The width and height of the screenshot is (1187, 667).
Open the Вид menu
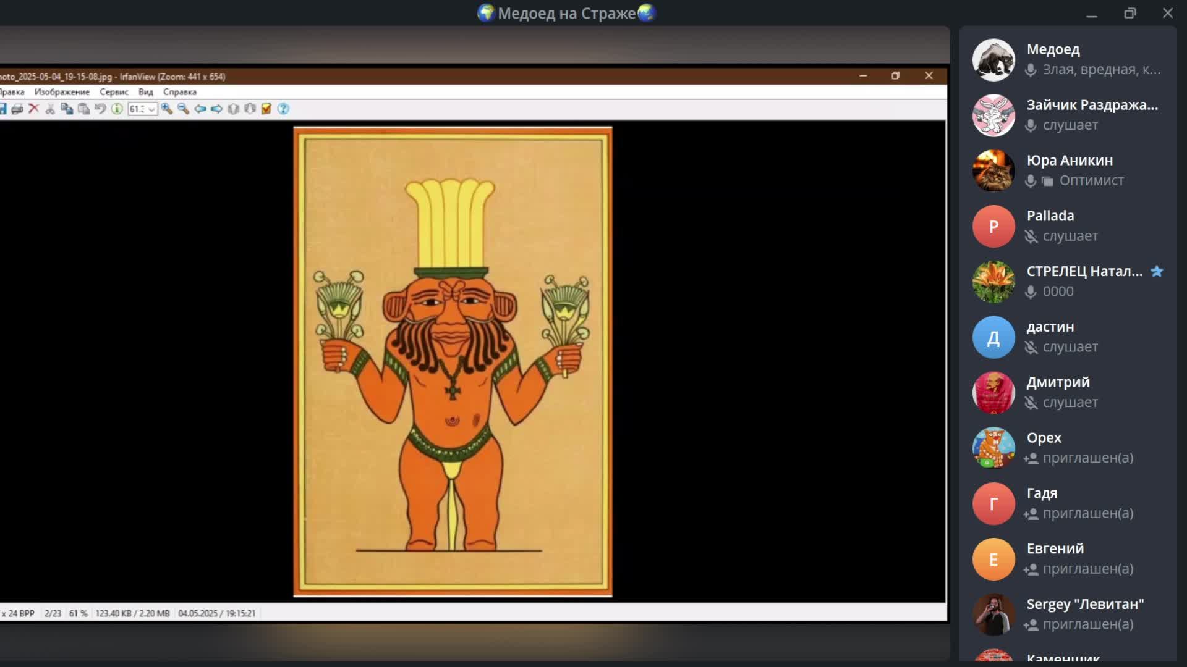tap(146, 92)
